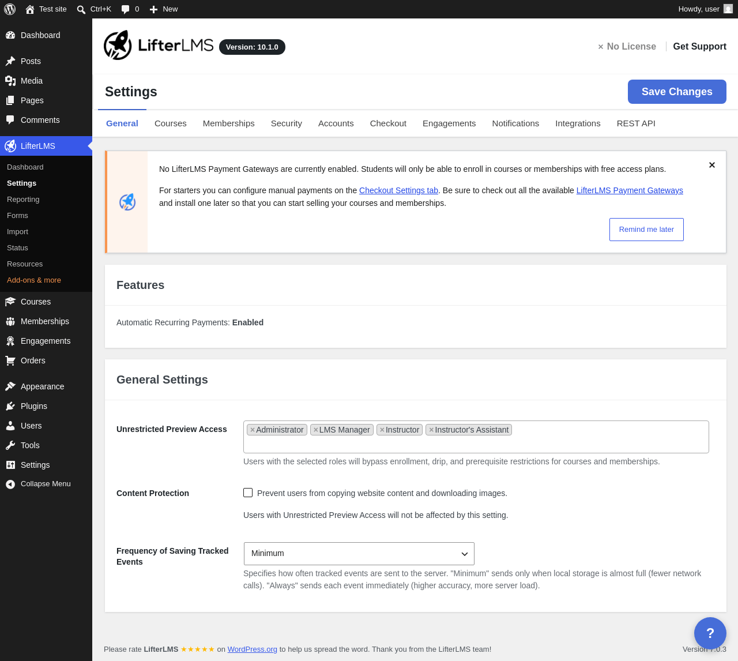Open the Accounts settings tab
Screen dimensions: 738x661
(x=336, y=123)
